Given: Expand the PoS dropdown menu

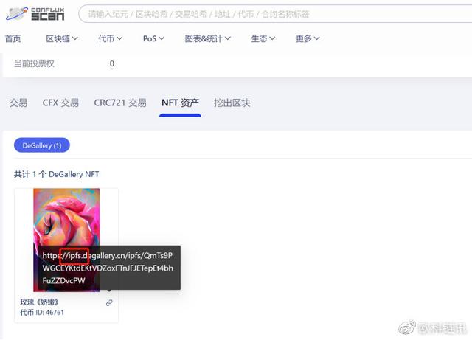Looking at the screenshot, I should click(x=153, y=38).
